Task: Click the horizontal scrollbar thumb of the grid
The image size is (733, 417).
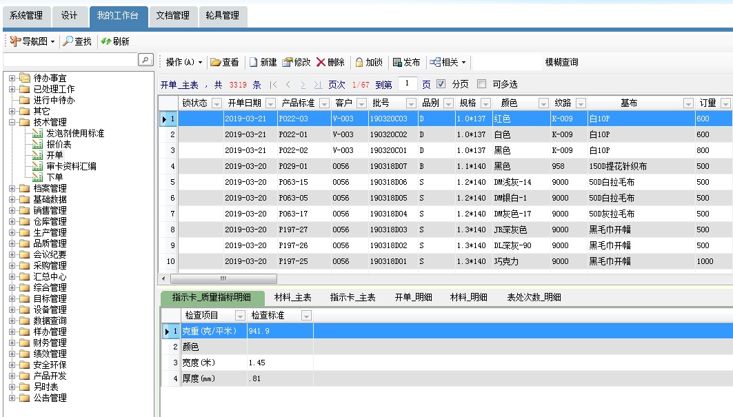Action: coord(222,278)
